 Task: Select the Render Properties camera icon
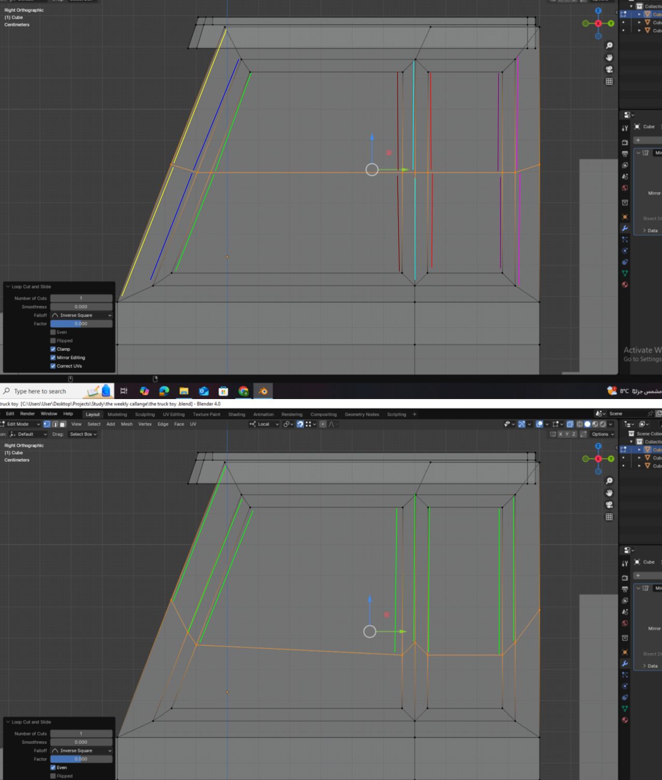point(625,578)
